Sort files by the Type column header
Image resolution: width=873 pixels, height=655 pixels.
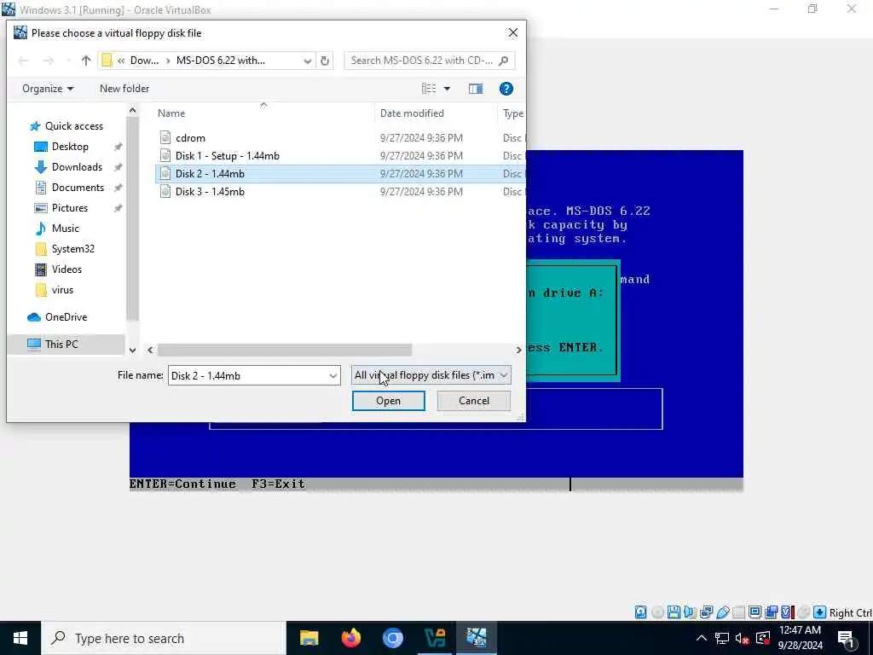coord(512,113)
